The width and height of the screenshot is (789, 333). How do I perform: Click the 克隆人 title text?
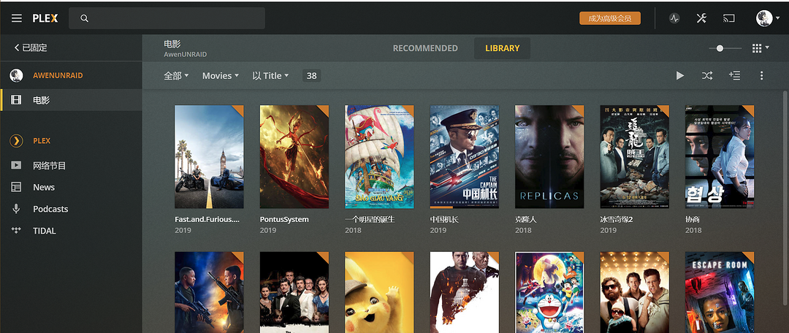coord(526,220)
